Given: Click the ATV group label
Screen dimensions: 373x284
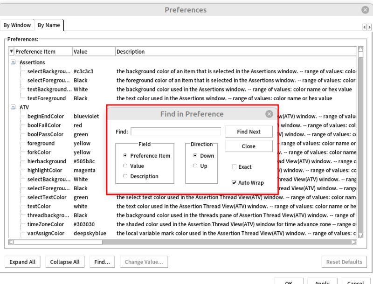Looking at the screenshot, I should (24, 107).
